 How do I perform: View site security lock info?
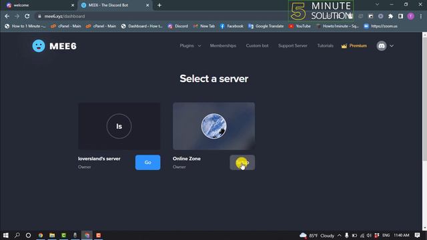tap(39, 16)
